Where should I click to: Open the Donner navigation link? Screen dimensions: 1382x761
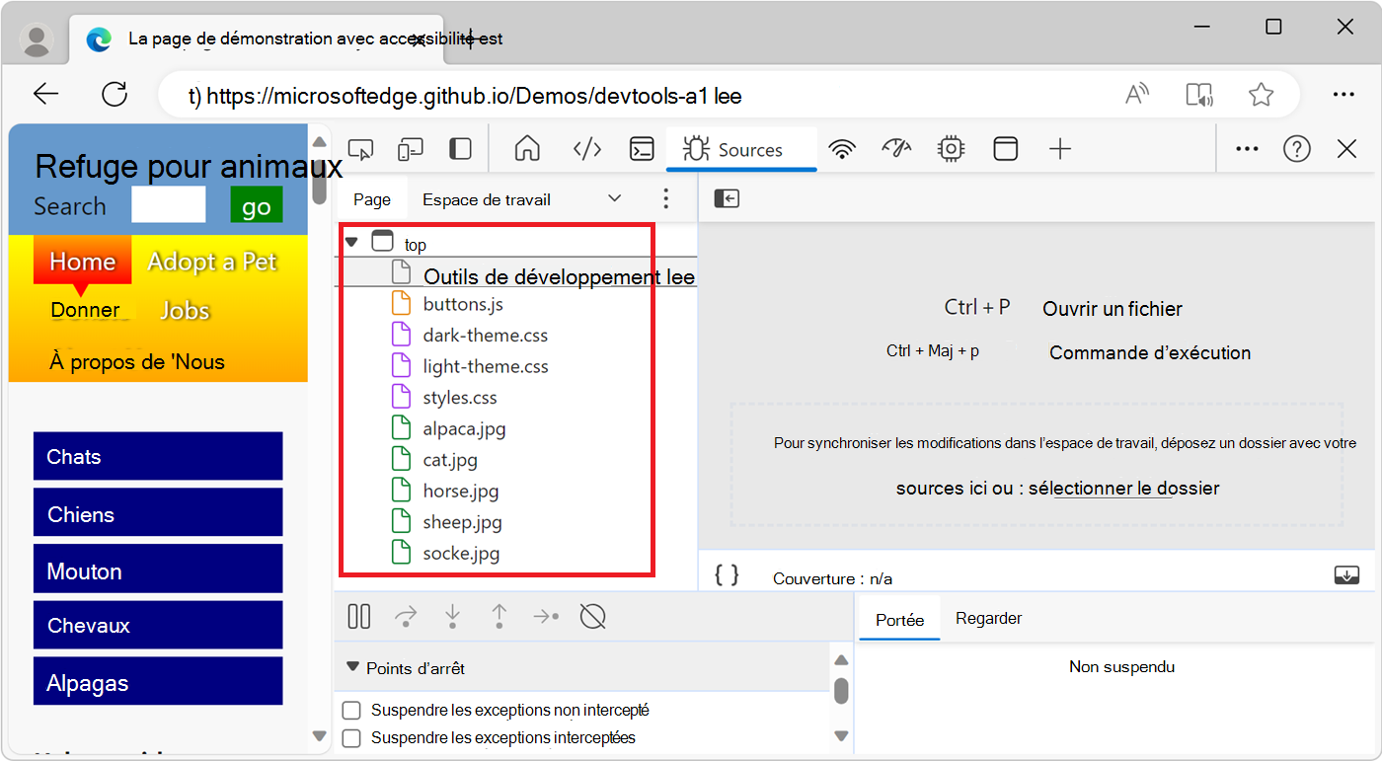click(x=86, y=310)
